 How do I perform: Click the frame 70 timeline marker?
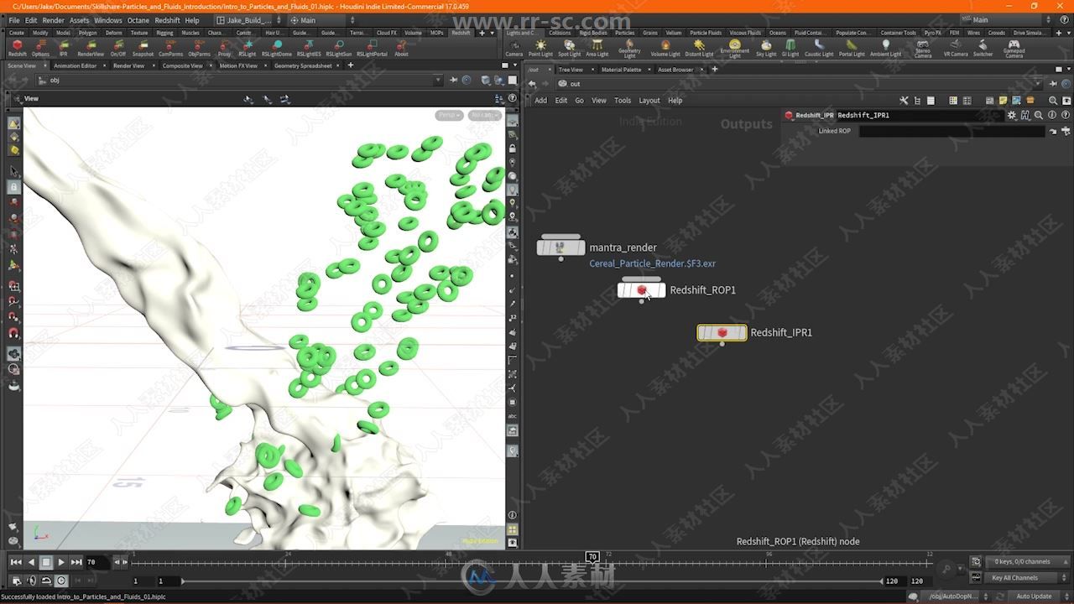pyautogui.click(x=592, y=557)
